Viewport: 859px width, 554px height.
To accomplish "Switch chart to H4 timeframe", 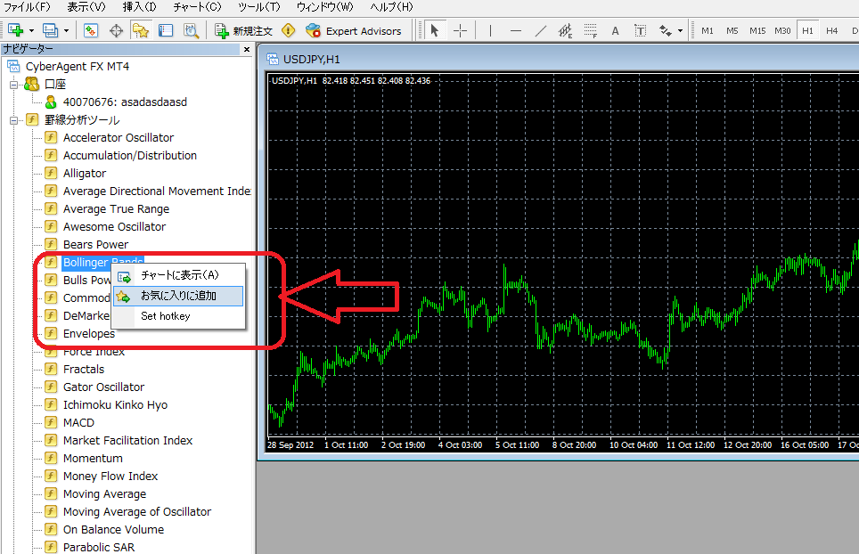I will (831, 30).
